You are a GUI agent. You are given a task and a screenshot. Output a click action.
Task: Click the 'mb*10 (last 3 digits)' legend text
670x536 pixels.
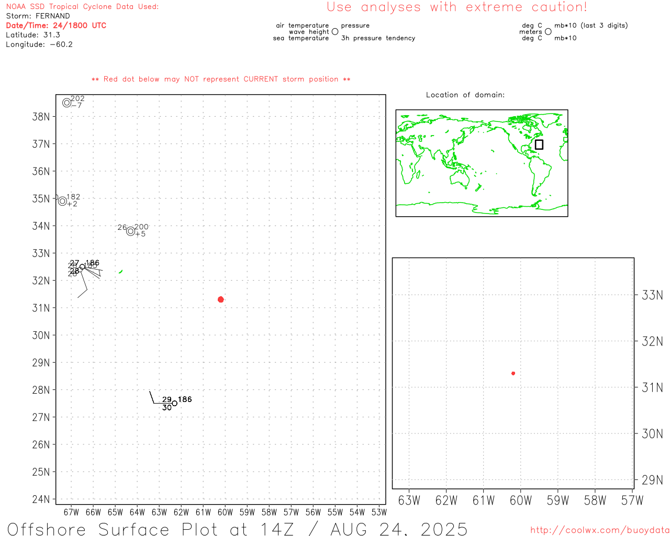pos(591,25)
